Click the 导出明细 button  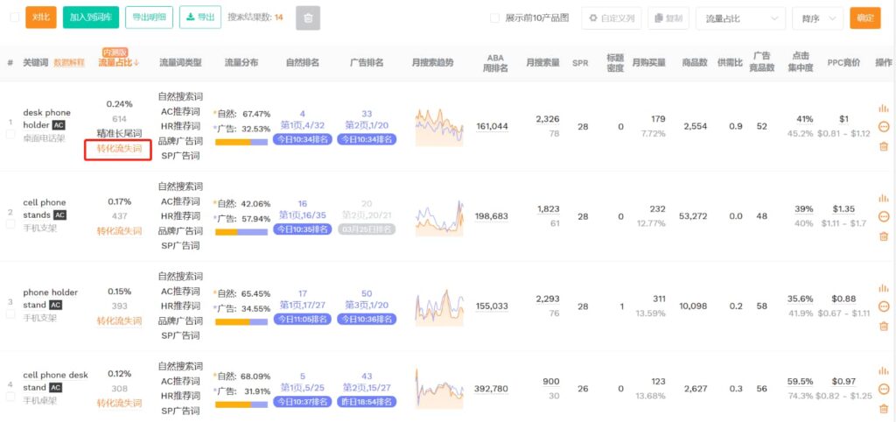[149, 18]
